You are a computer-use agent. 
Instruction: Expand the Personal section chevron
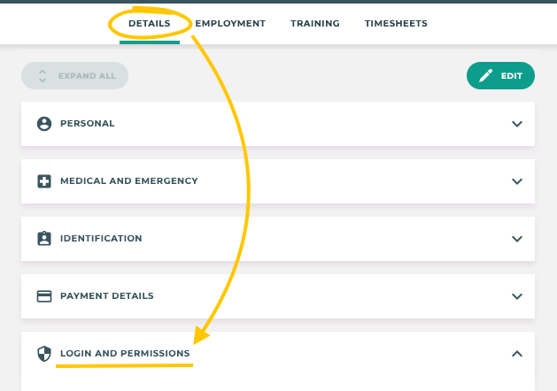[518, 124]
